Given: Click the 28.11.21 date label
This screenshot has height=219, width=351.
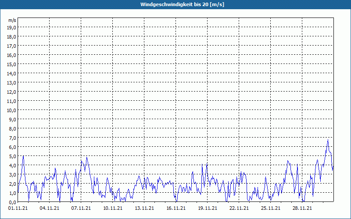Looking at the screenshot, I should point(302,208).
